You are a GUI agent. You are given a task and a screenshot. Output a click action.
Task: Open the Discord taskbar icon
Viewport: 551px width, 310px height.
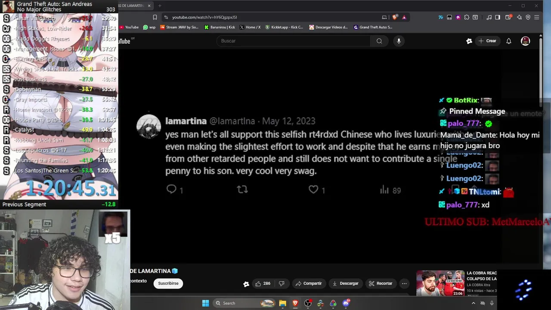click(x=346, y=303)
